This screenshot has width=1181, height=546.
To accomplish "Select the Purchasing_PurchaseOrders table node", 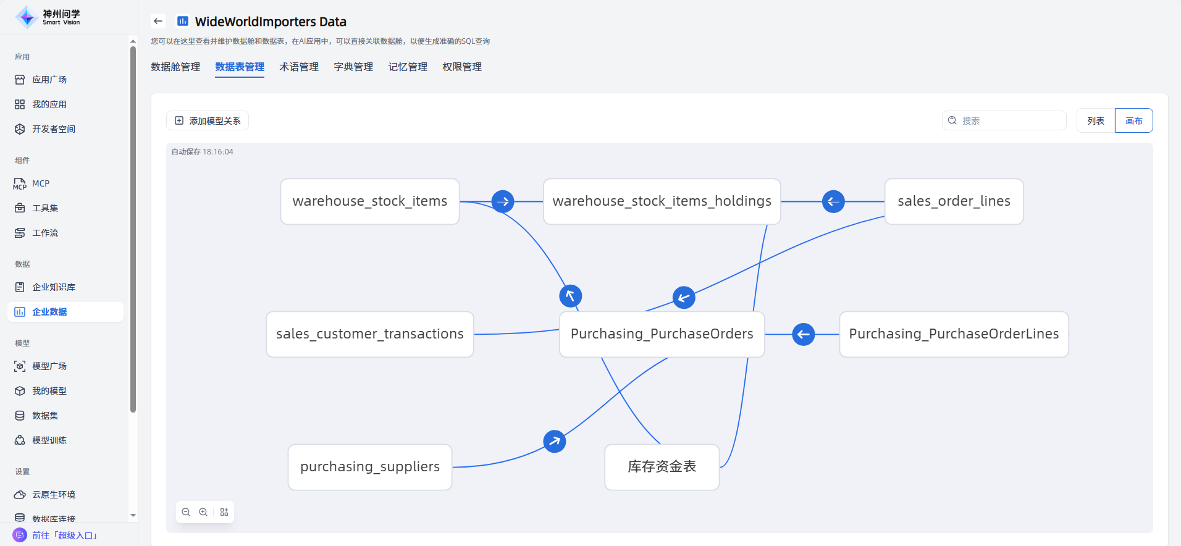I will [x=662, y=334].
